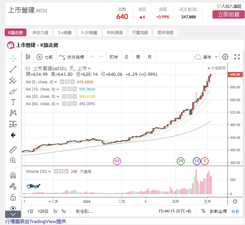Select the brush drawing tool
This screenshot has height=225, width=245.
click(13, 91)
